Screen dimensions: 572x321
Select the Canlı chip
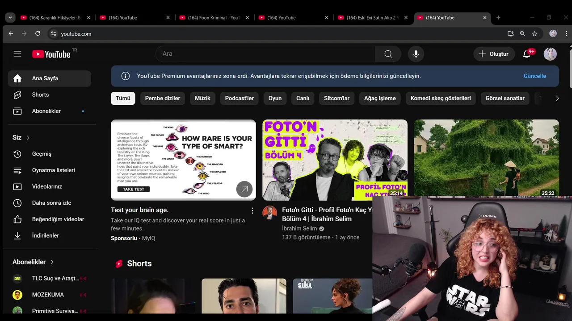[x=303, y=98]
